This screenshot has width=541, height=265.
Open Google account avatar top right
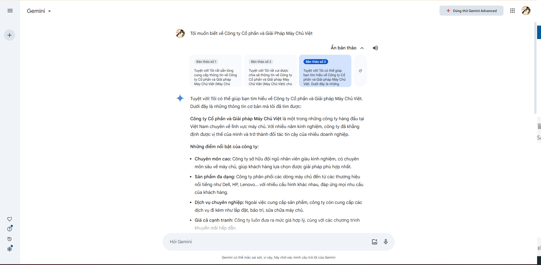[526, 11]
